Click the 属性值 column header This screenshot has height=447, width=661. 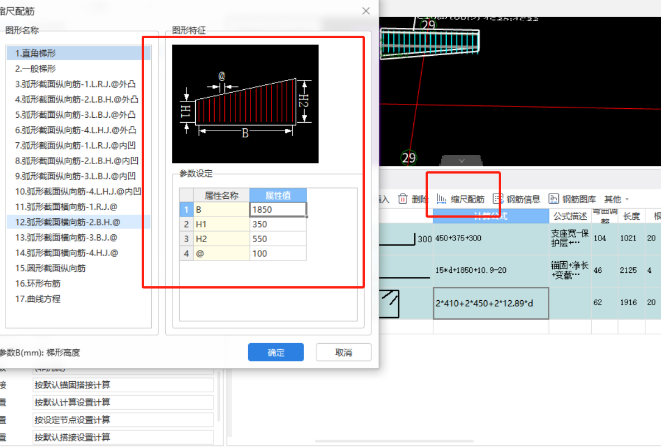(278, 195)
